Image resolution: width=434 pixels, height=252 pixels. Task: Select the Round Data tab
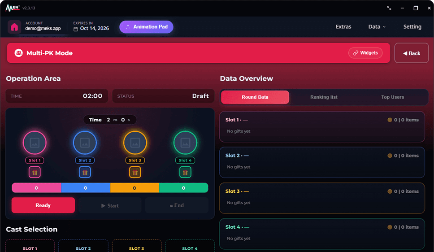(255, 97)
